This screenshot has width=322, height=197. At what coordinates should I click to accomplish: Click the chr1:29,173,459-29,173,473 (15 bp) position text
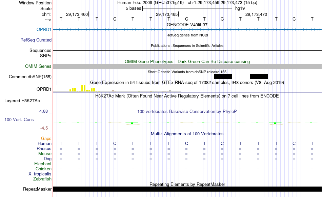[x=222, y=3]
